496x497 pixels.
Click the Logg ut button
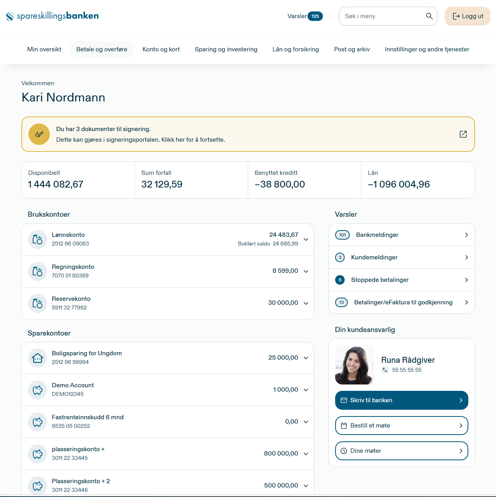tap(468, 16)
